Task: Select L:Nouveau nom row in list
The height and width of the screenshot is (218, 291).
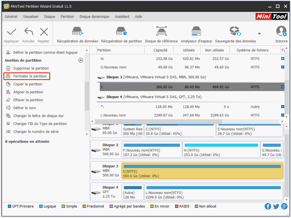Action: click(191, 115)
